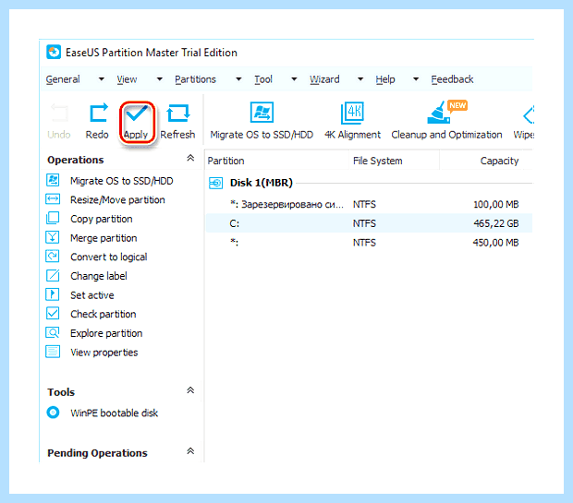
Task: Collapse the Tools panel section
Action: 190,390
